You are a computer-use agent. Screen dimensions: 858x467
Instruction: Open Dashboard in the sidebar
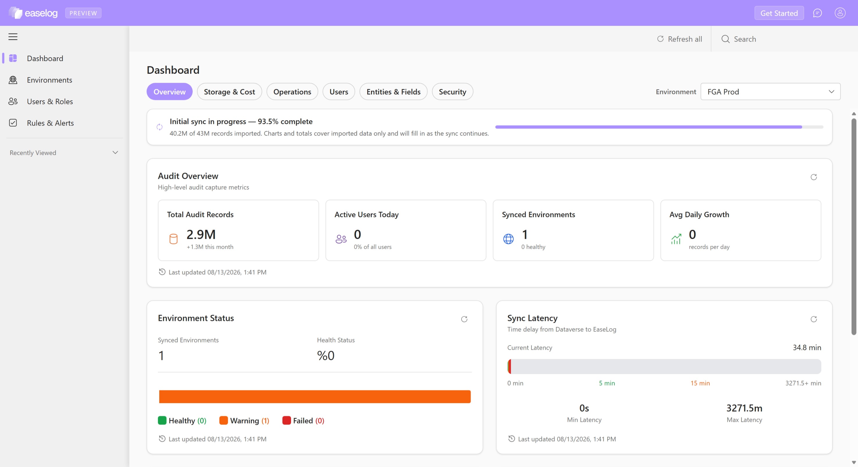[x=45, y=58]
